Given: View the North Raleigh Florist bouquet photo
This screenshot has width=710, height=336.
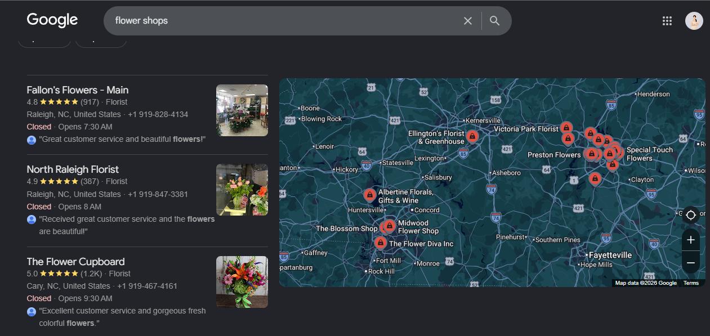Looking at the screenshot, I should 242,190.
